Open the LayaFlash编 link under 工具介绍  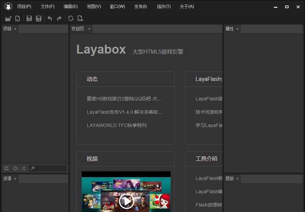click(x=209, y=192)
